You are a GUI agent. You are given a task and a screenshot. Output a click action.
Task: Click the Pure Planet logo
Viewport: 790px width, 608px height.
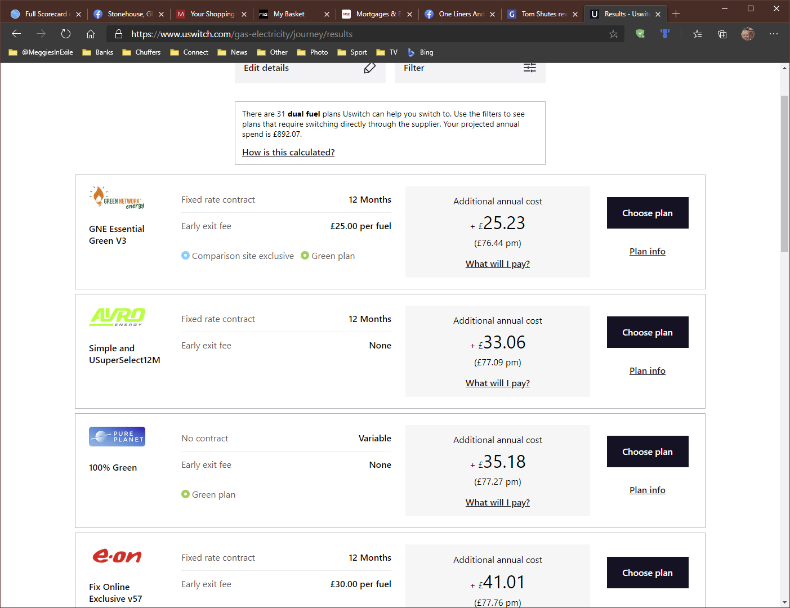point(117,436)
